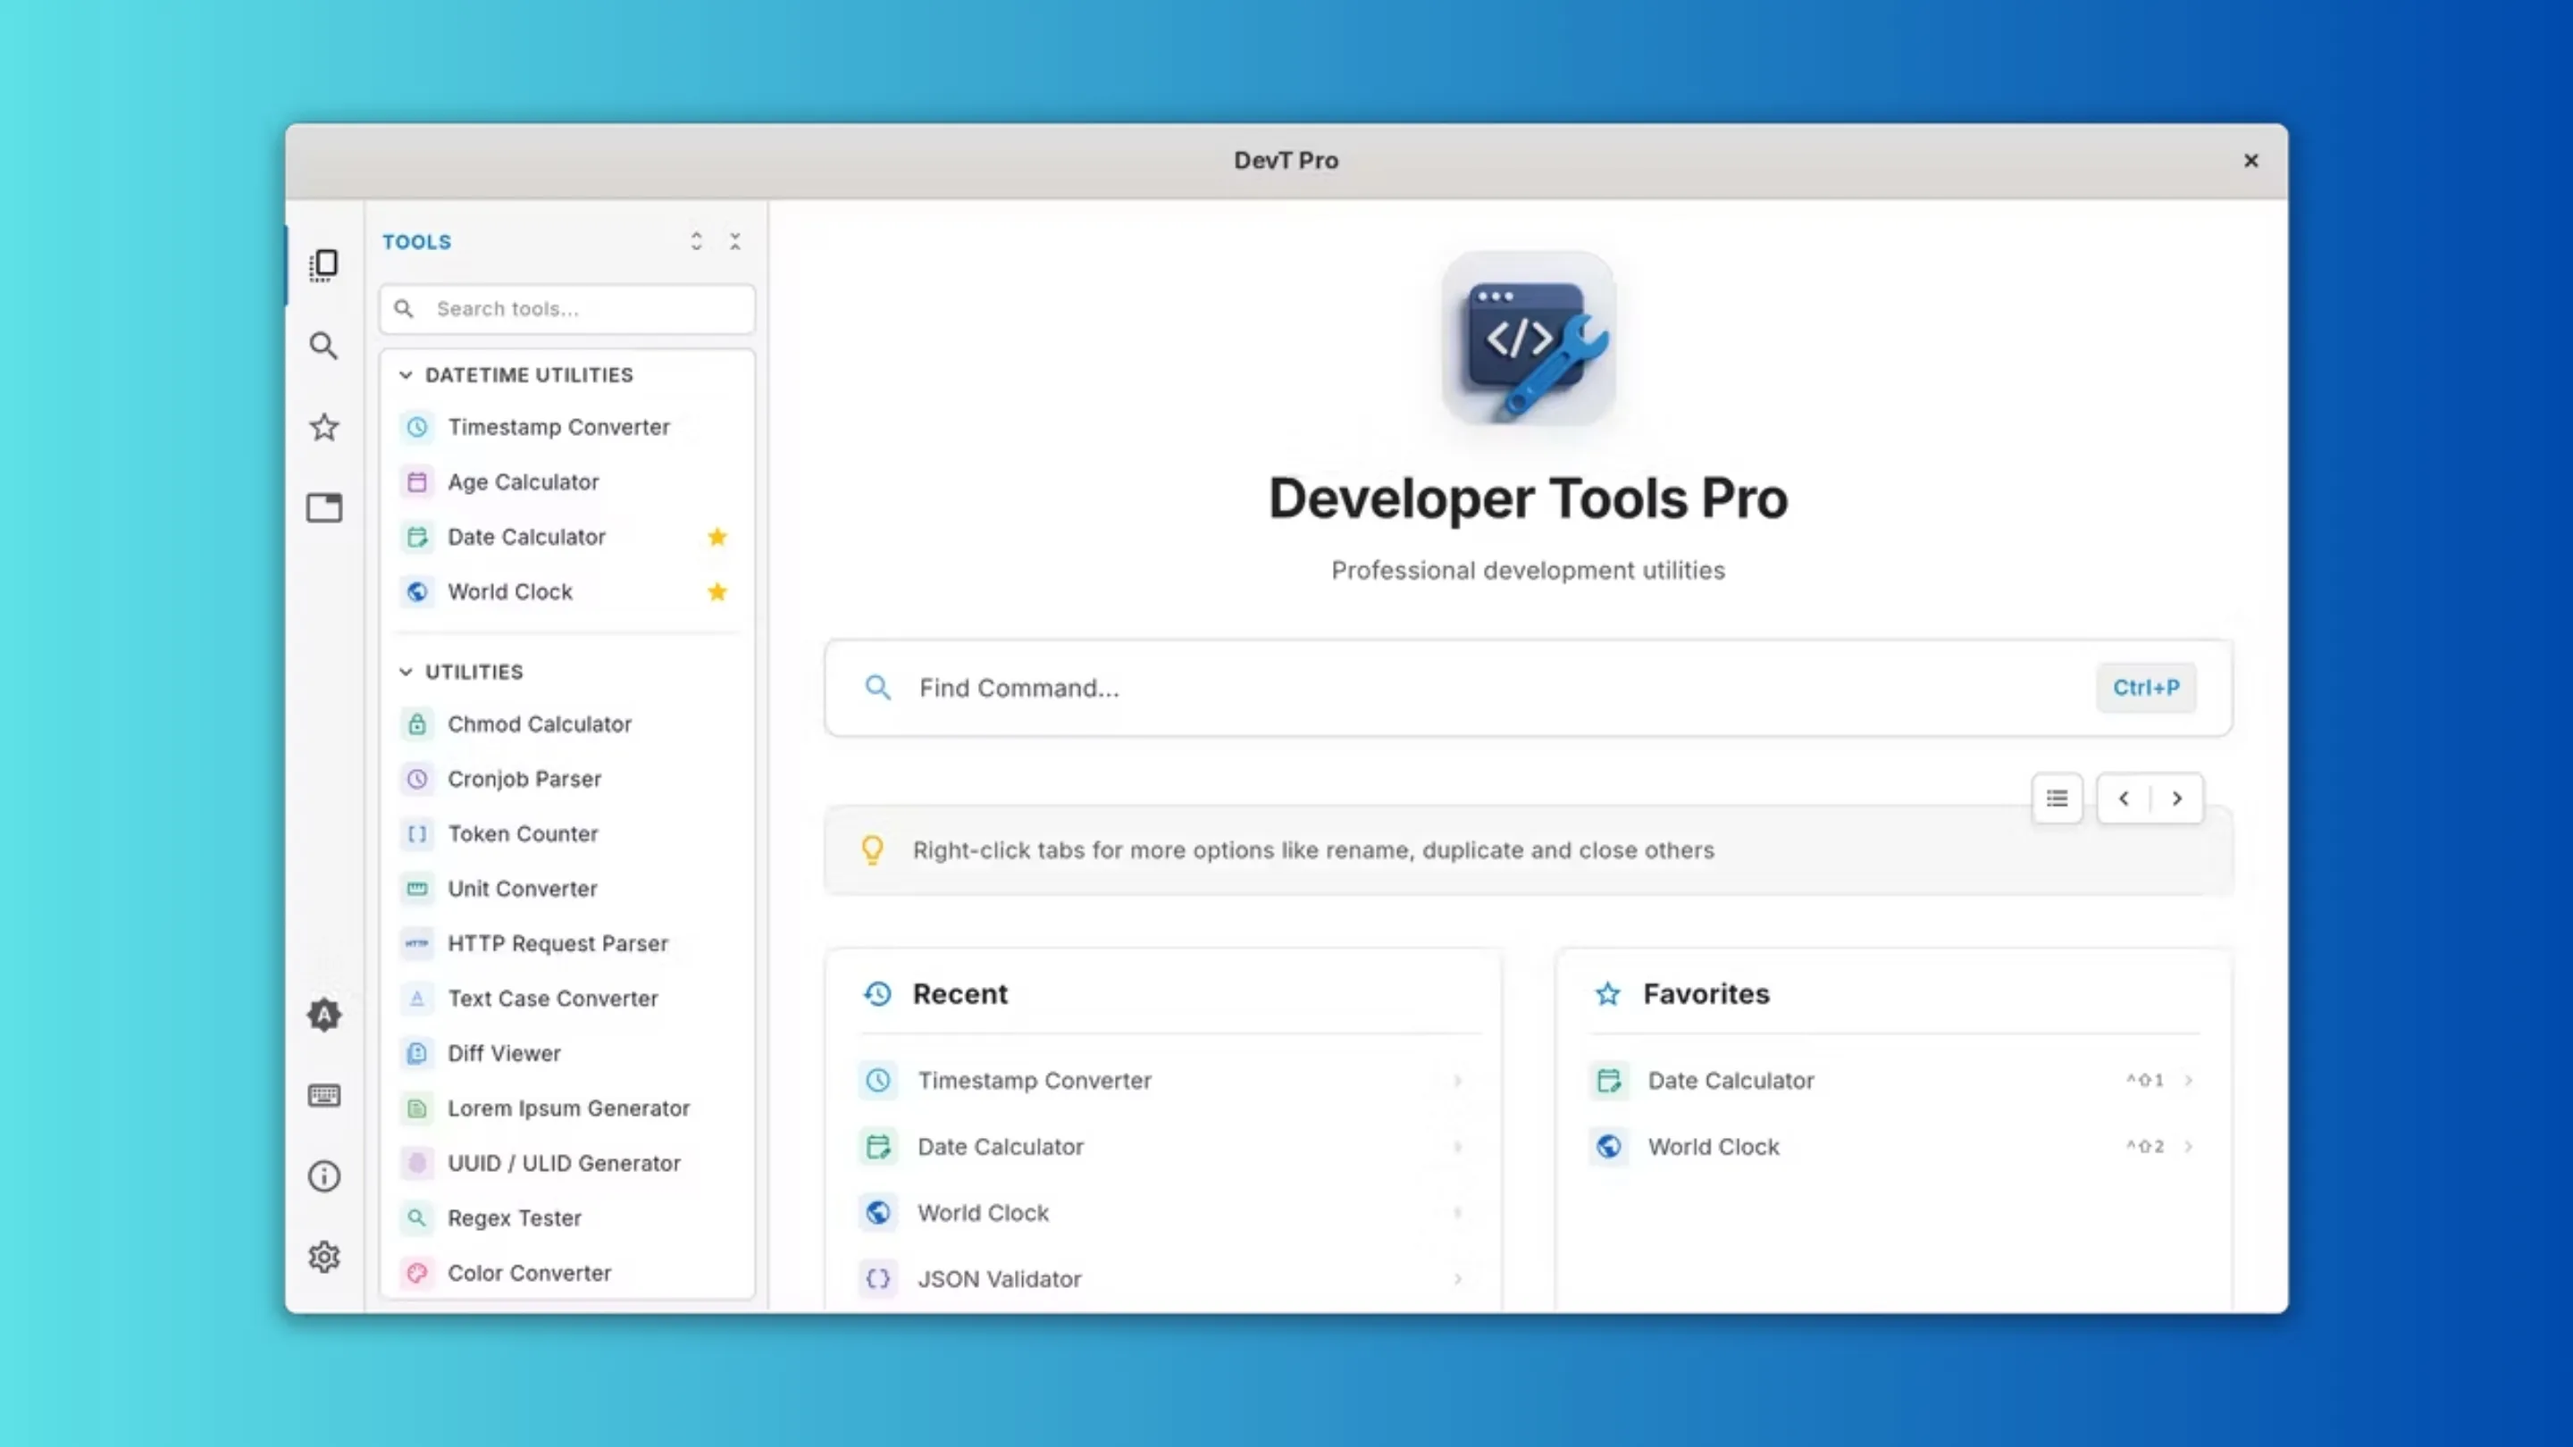
Task: Focus the Find Command search box
Action: [1529, 688]
